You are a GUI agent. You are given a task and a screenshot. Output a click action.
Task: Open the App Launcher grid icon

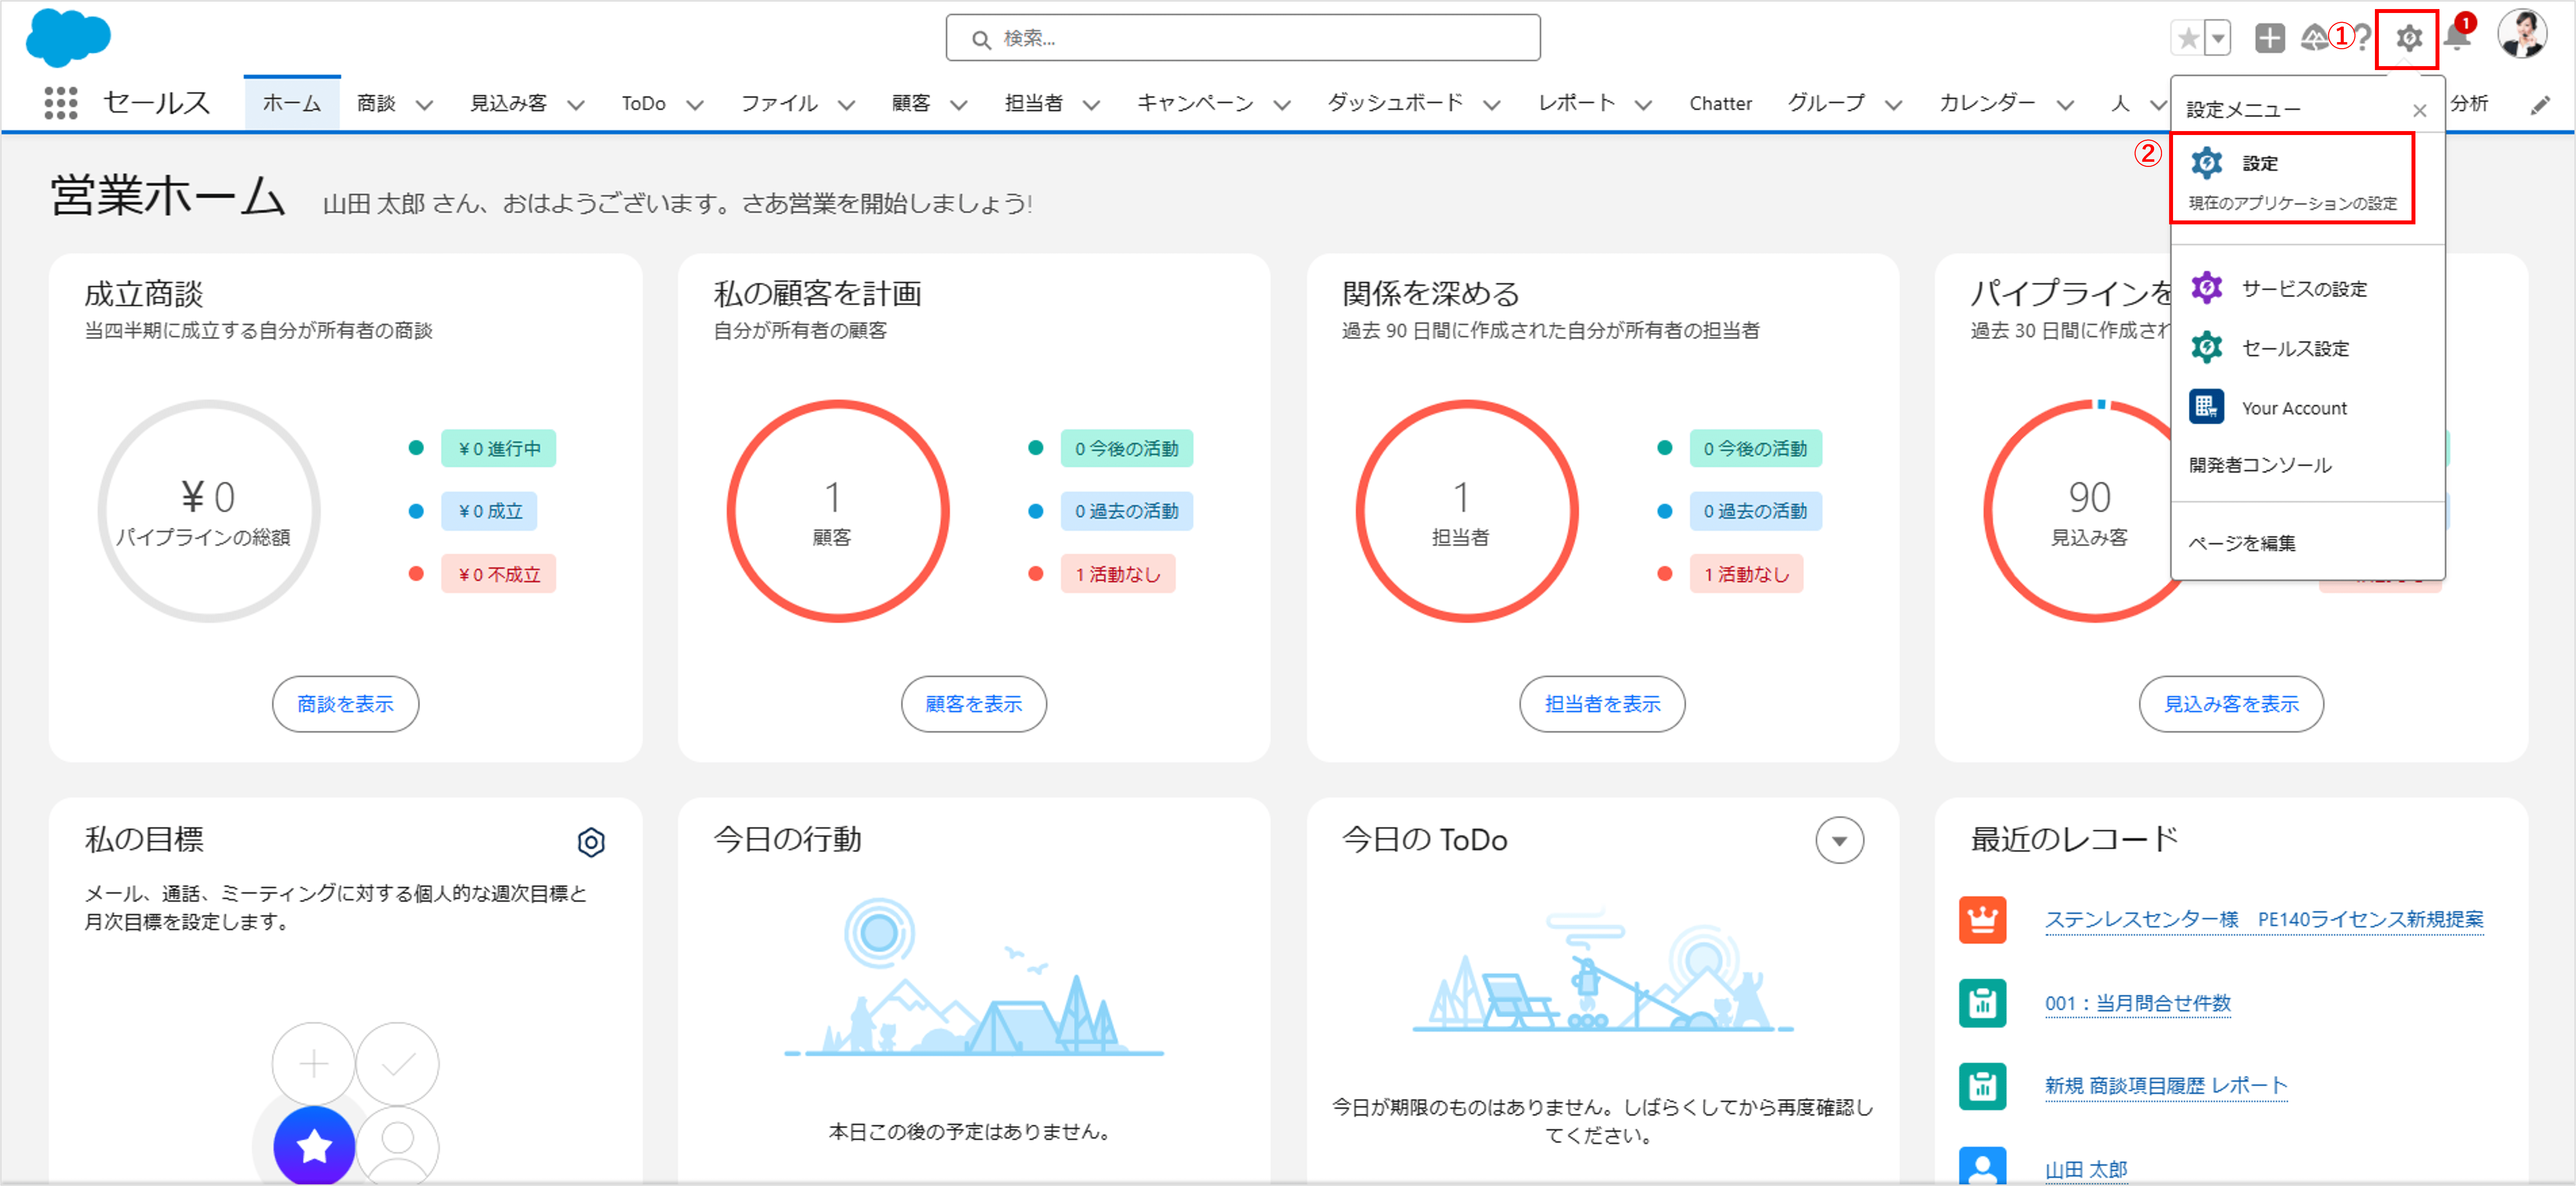pyautogui.click(x=61, y=103)
